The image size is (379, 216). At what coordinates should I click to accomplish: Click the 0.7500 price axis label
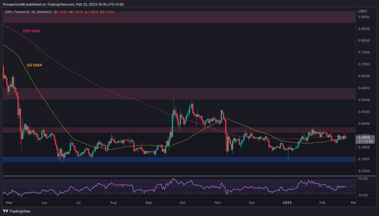point(364,52)
